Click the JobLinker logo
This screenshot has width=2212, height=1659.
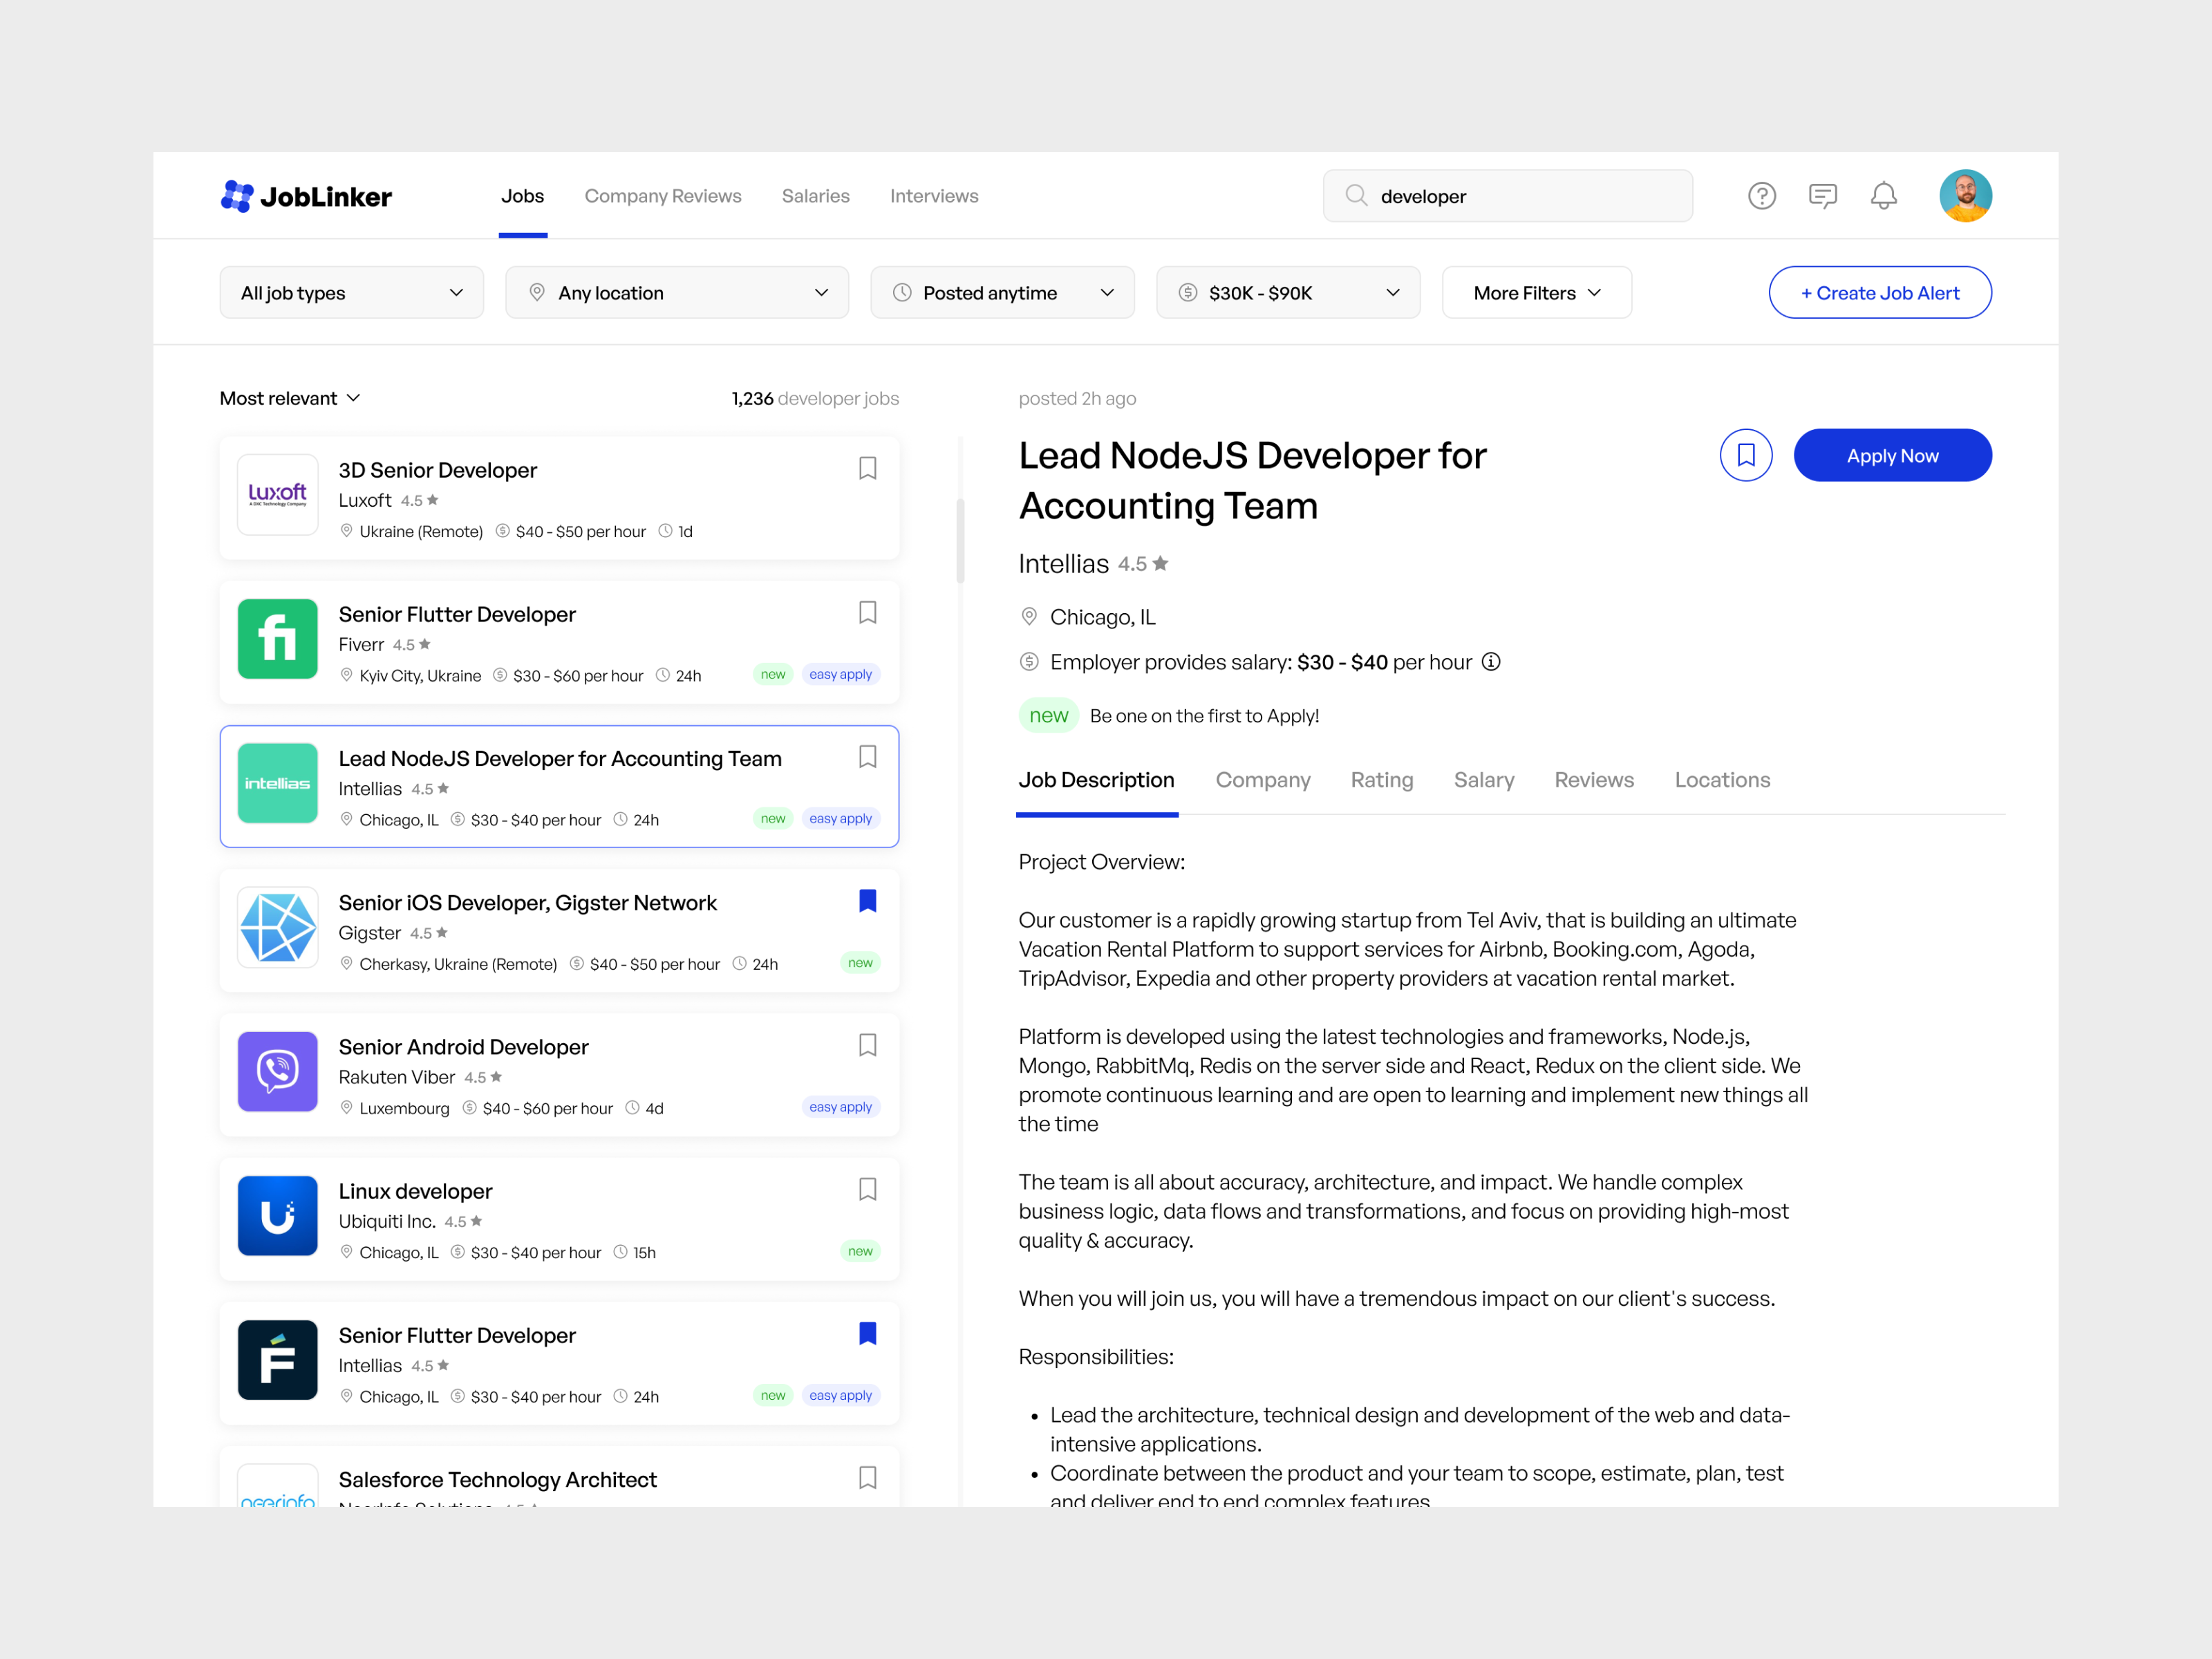point(306,196)
